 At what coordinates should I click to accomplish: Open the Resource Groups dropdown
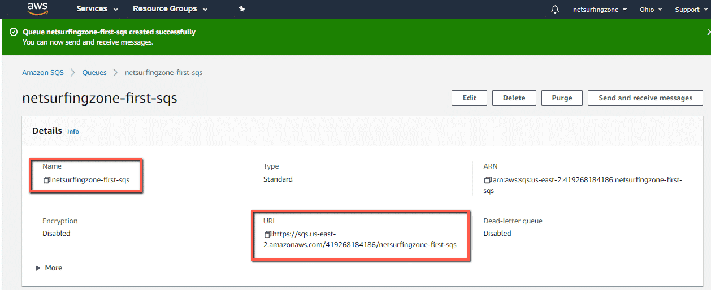(170, 9)
